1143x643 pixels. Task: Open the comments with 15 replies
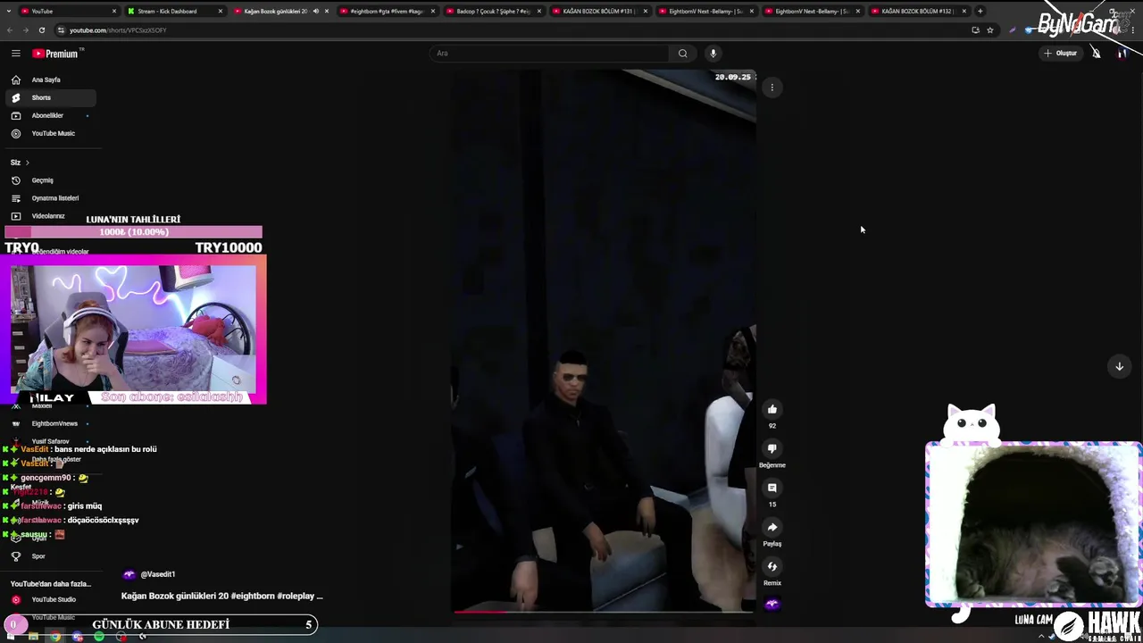tap(772, 488)
